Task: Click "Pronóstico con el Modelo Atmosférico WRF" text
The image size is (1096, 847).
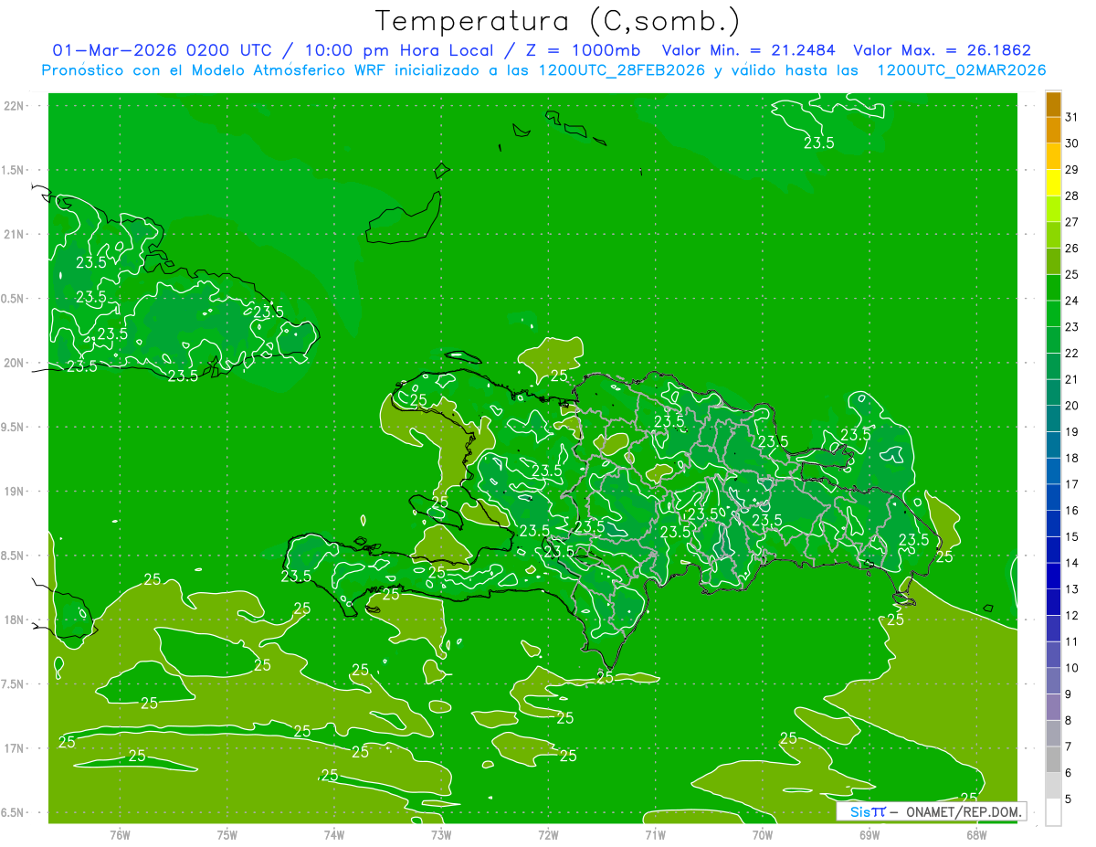Action: pos(215,70)
